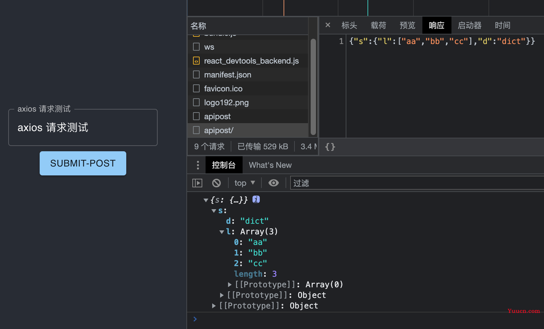The height and width of the screenshot is (329, 544).
Task: Open the 标头 headers tab
Action: 349,25
